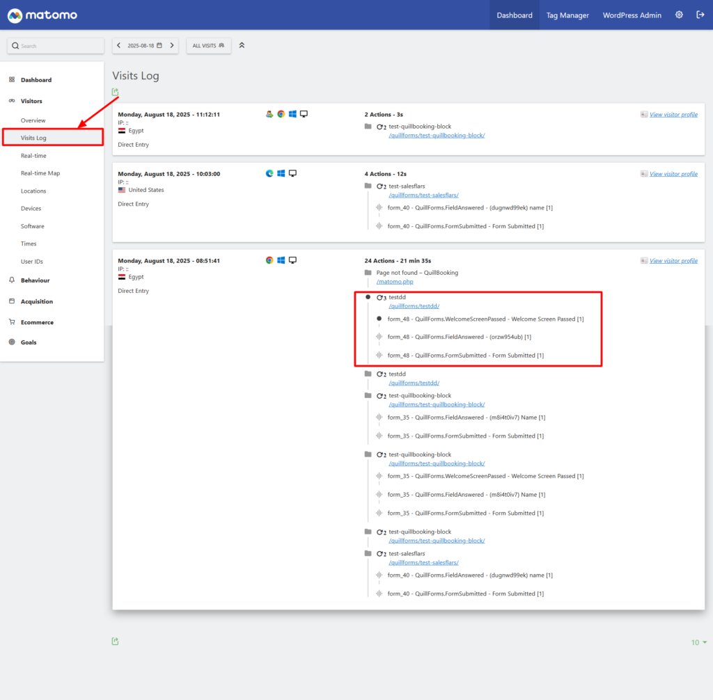Image resolution: width=713 pixels, height=700 pixels.
Task: Click the desktop device icon in 08:51:41 visit
Action: [292, 260]
